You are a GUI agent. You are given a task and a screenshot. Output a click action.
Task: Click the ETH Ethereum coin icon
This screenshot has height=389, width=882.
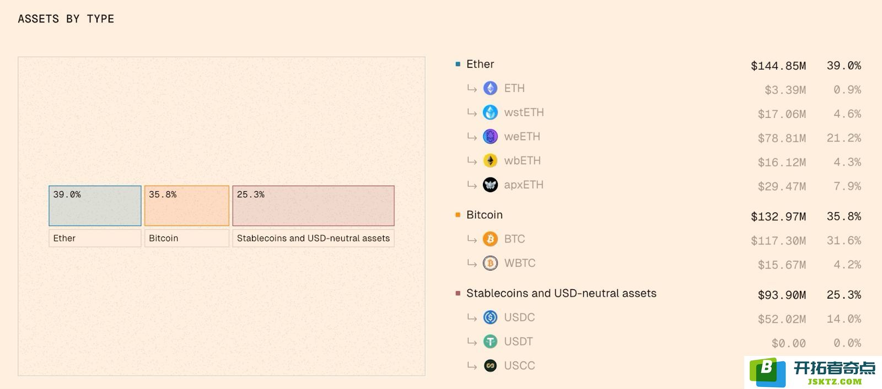click(490, 88)
